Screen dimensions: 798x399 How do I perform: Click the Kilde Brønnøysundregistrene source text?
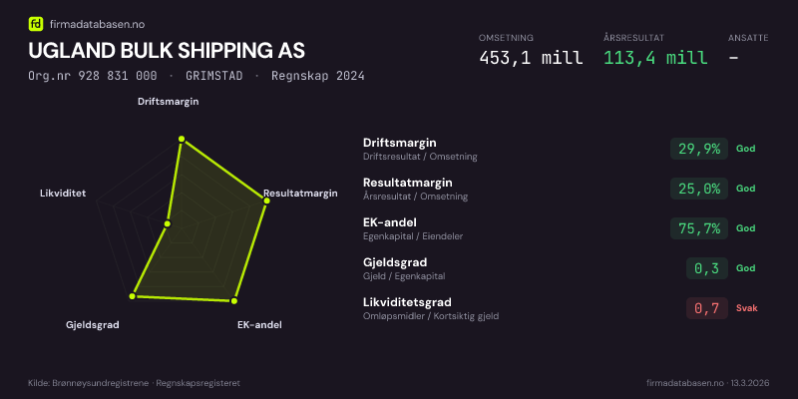(x=134, y=383)
